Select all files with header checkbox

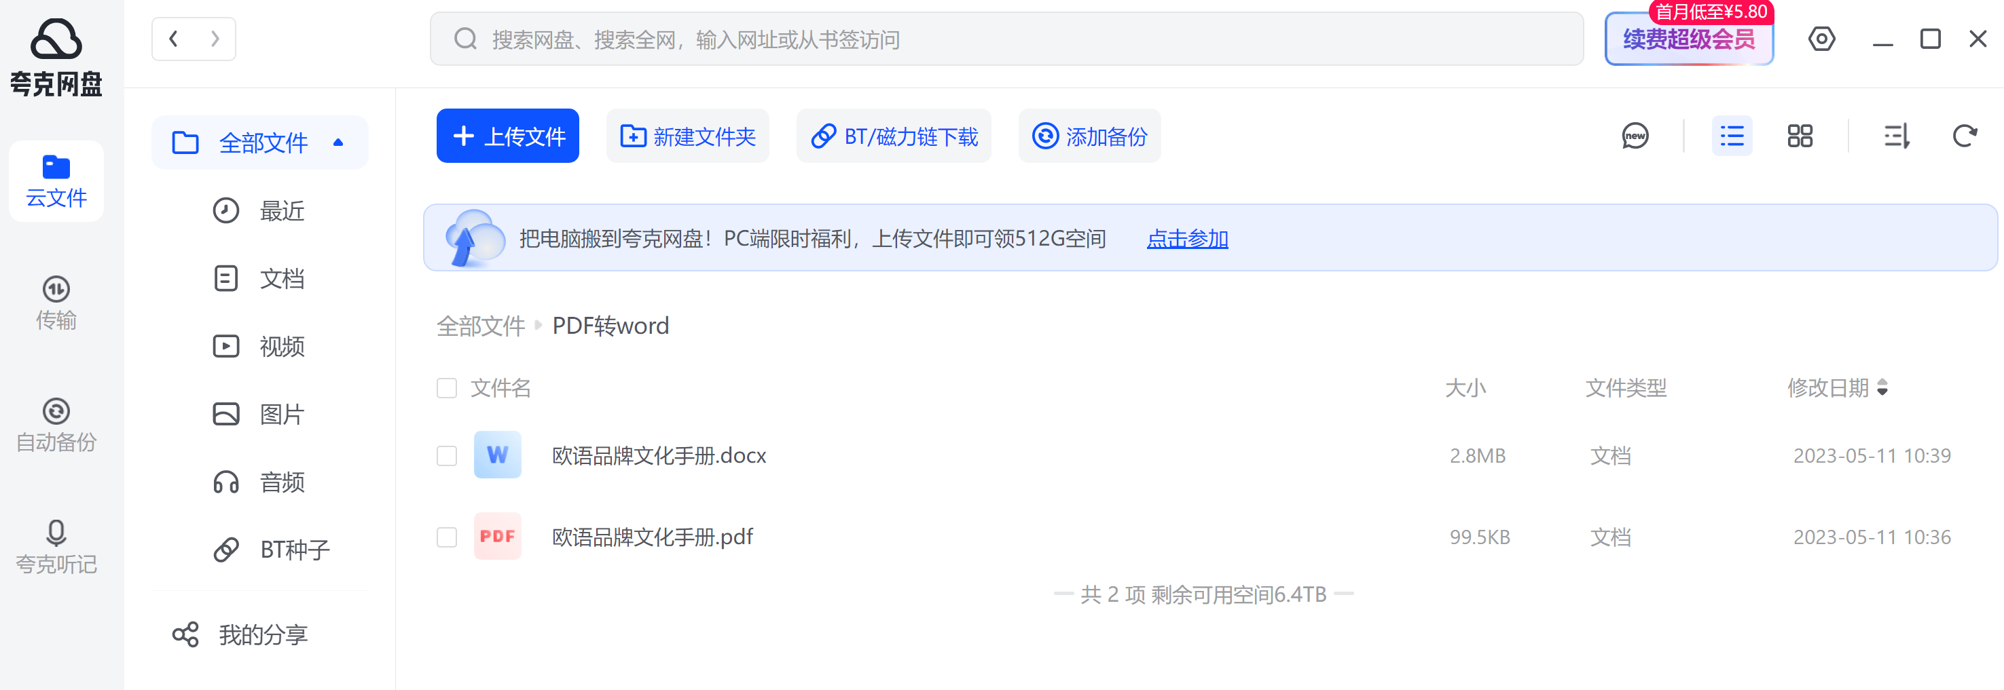(447, 387)
